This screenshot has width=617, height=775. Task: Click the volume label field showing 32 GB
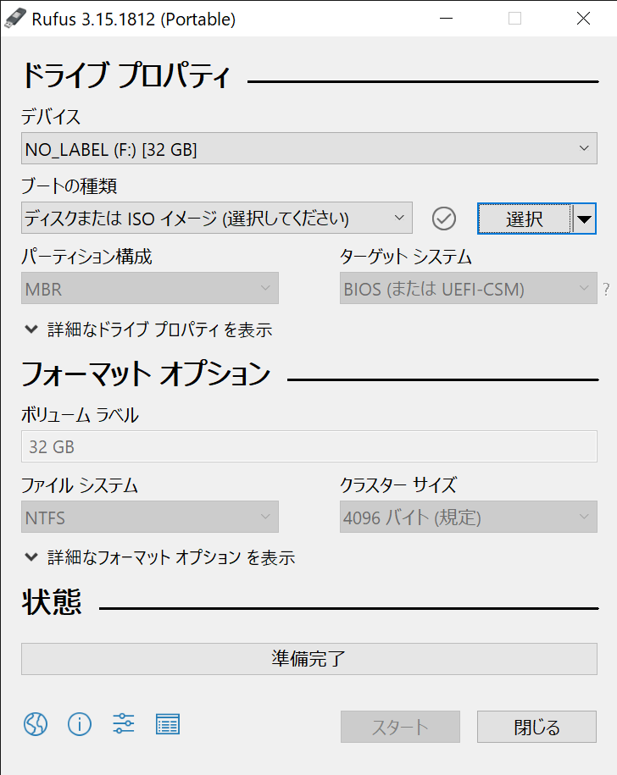(309, 446)
